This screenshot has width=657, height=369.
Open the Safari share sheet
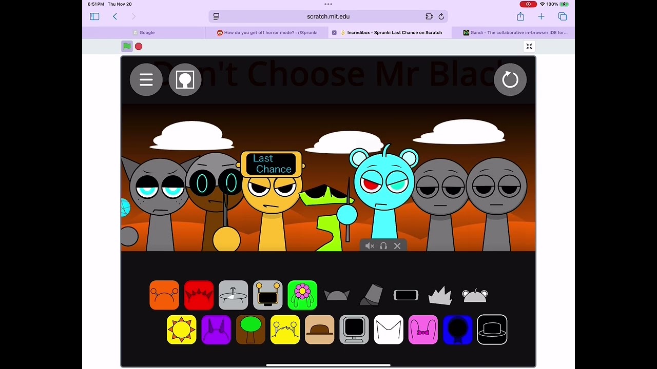point(520,16)
